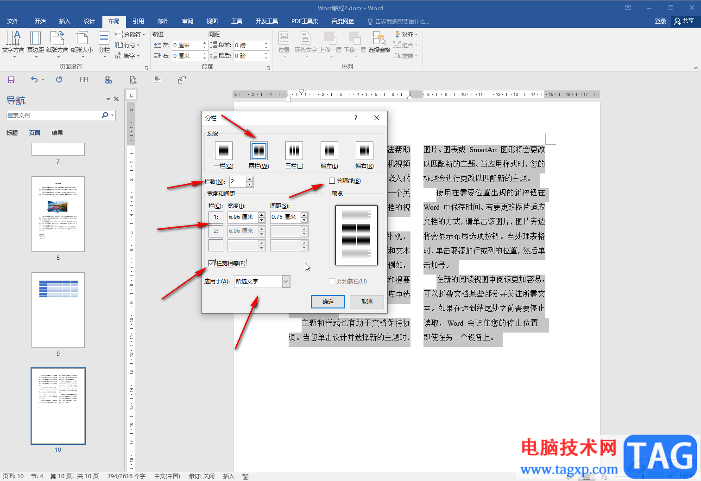Viewport: 701px width, 481px height.
Task: Select the 两栏 two-column preset icon
Action: coord(259,151)
